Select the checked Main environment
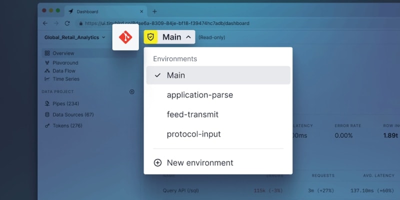400x200 pixels. pyautogui.click(x=218, y=75)
